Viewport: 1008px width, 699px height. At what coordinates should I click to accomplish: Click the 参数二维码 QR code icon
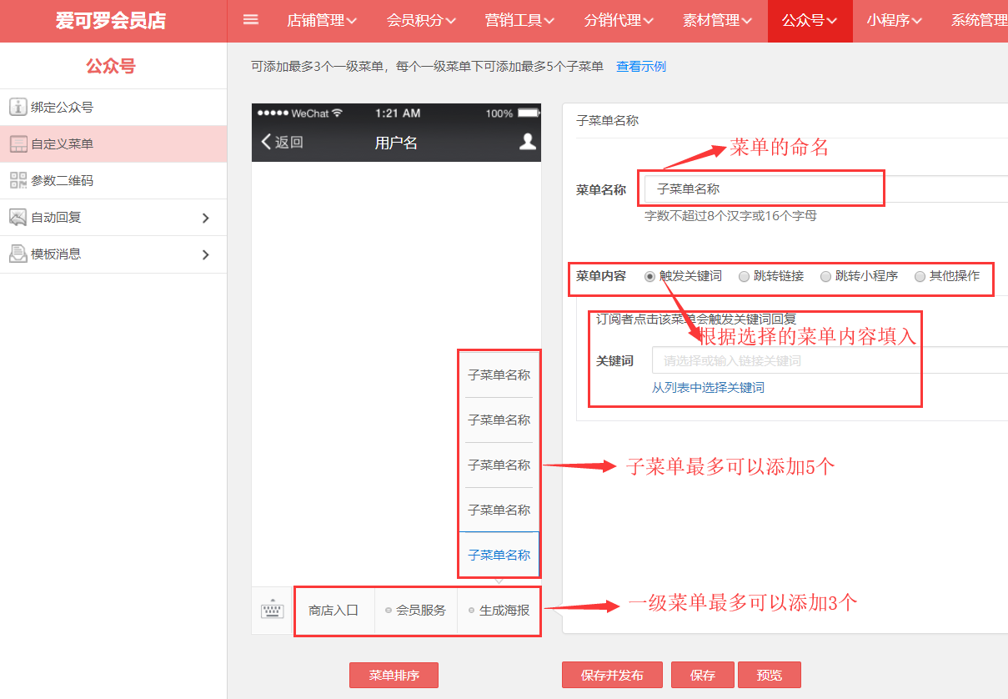(x=18, y=181)
